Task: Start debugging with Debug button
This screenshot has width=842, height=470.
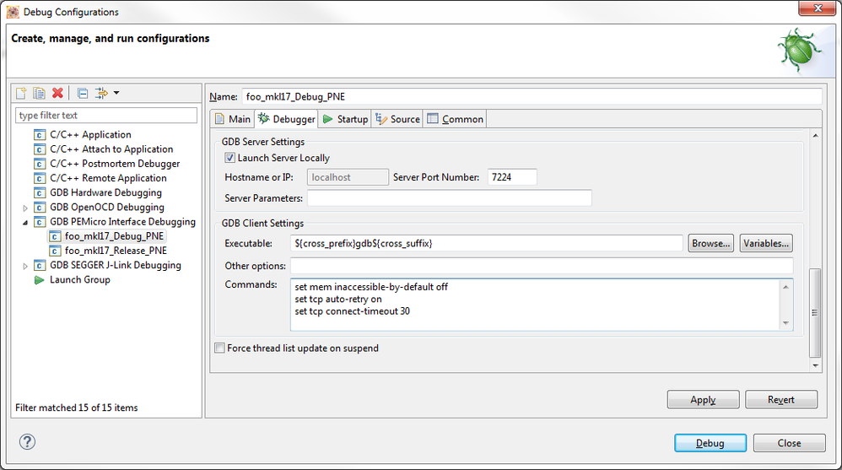Action: click(x=710, y=443)
